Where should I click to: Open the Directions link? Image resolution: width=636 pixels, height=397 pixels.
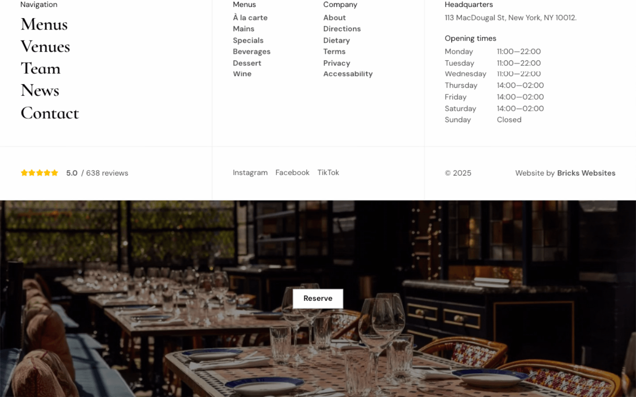(342, 29)
